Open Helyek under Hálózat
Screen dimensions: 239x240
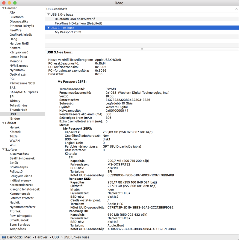pyautogui.click(x=14, y=127)
